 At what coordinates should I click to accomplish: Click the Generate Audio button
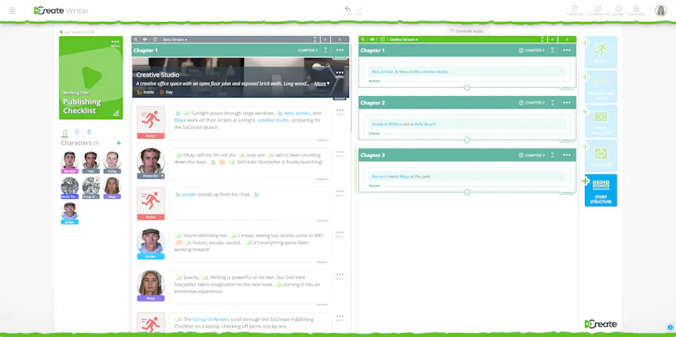click(466, 31)
